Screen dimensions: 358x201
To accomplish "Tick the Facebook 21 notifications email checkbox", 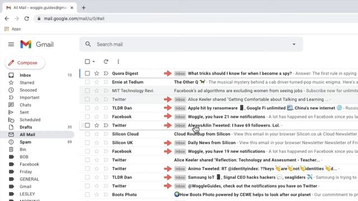I will point(87,117).
